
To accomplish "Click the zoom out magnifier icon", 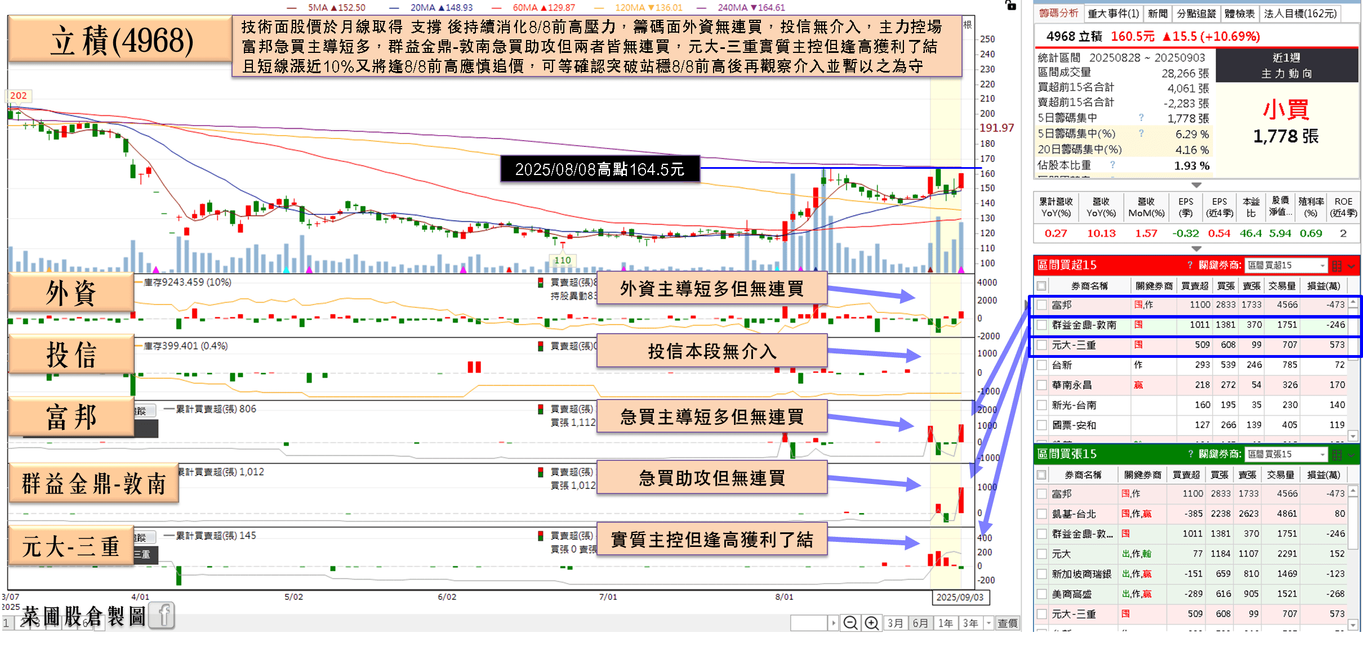I will click(x=850, y=623).
